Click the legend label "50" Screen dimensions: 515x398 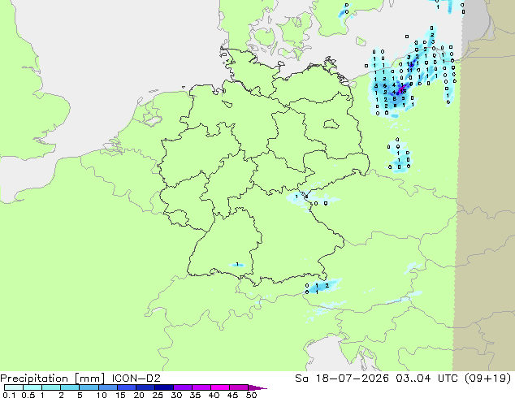(x=251, y=395)
